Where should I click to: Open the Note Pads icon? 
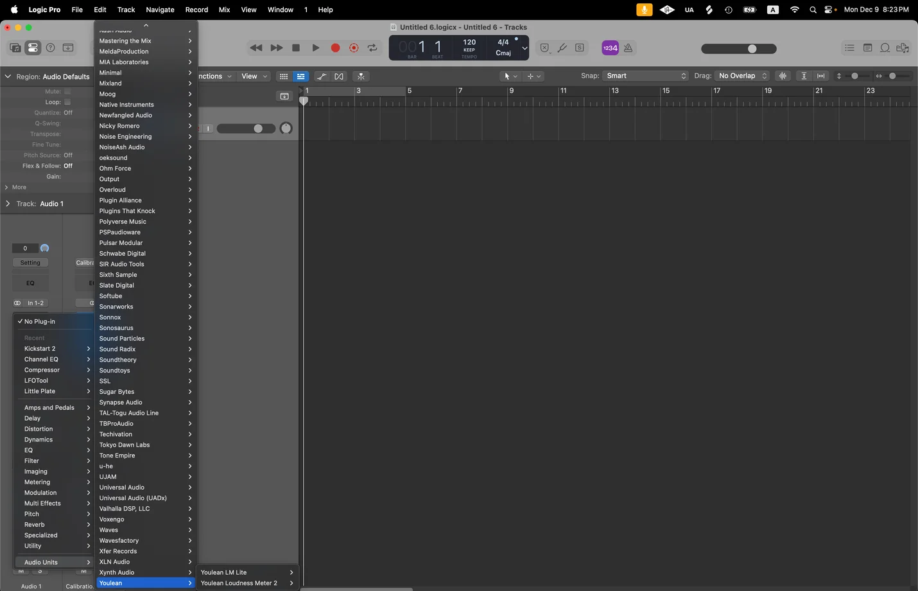point(867,48)
